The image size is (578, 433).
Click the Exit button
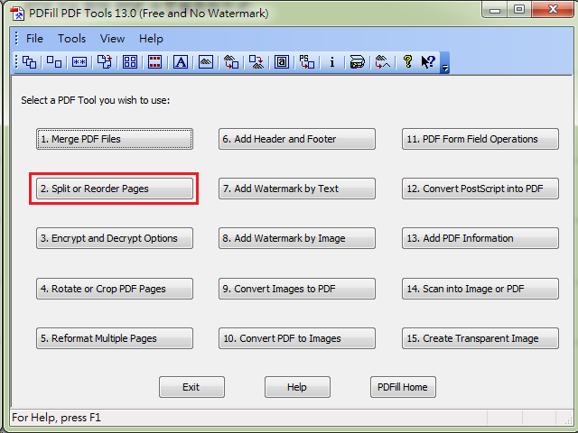191,387
